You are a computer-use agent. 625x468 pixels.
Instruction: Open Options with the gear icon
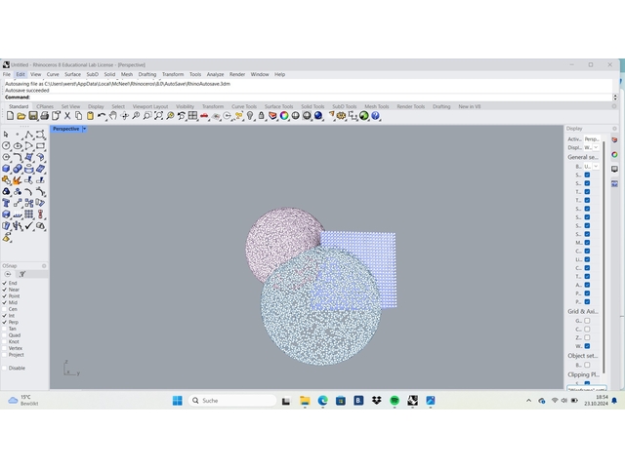tap(341, 116)
